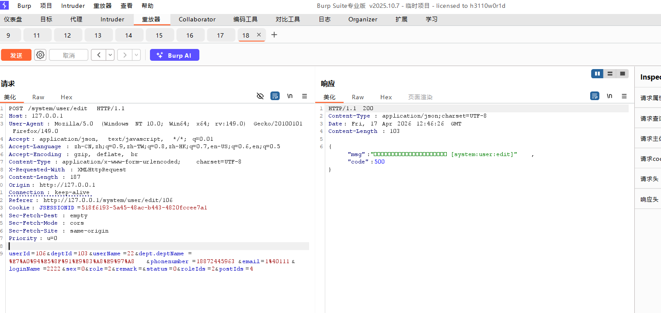661x313 pixels.
Task: Click the Burp logo icon
Action: click(x=5, y=6)
